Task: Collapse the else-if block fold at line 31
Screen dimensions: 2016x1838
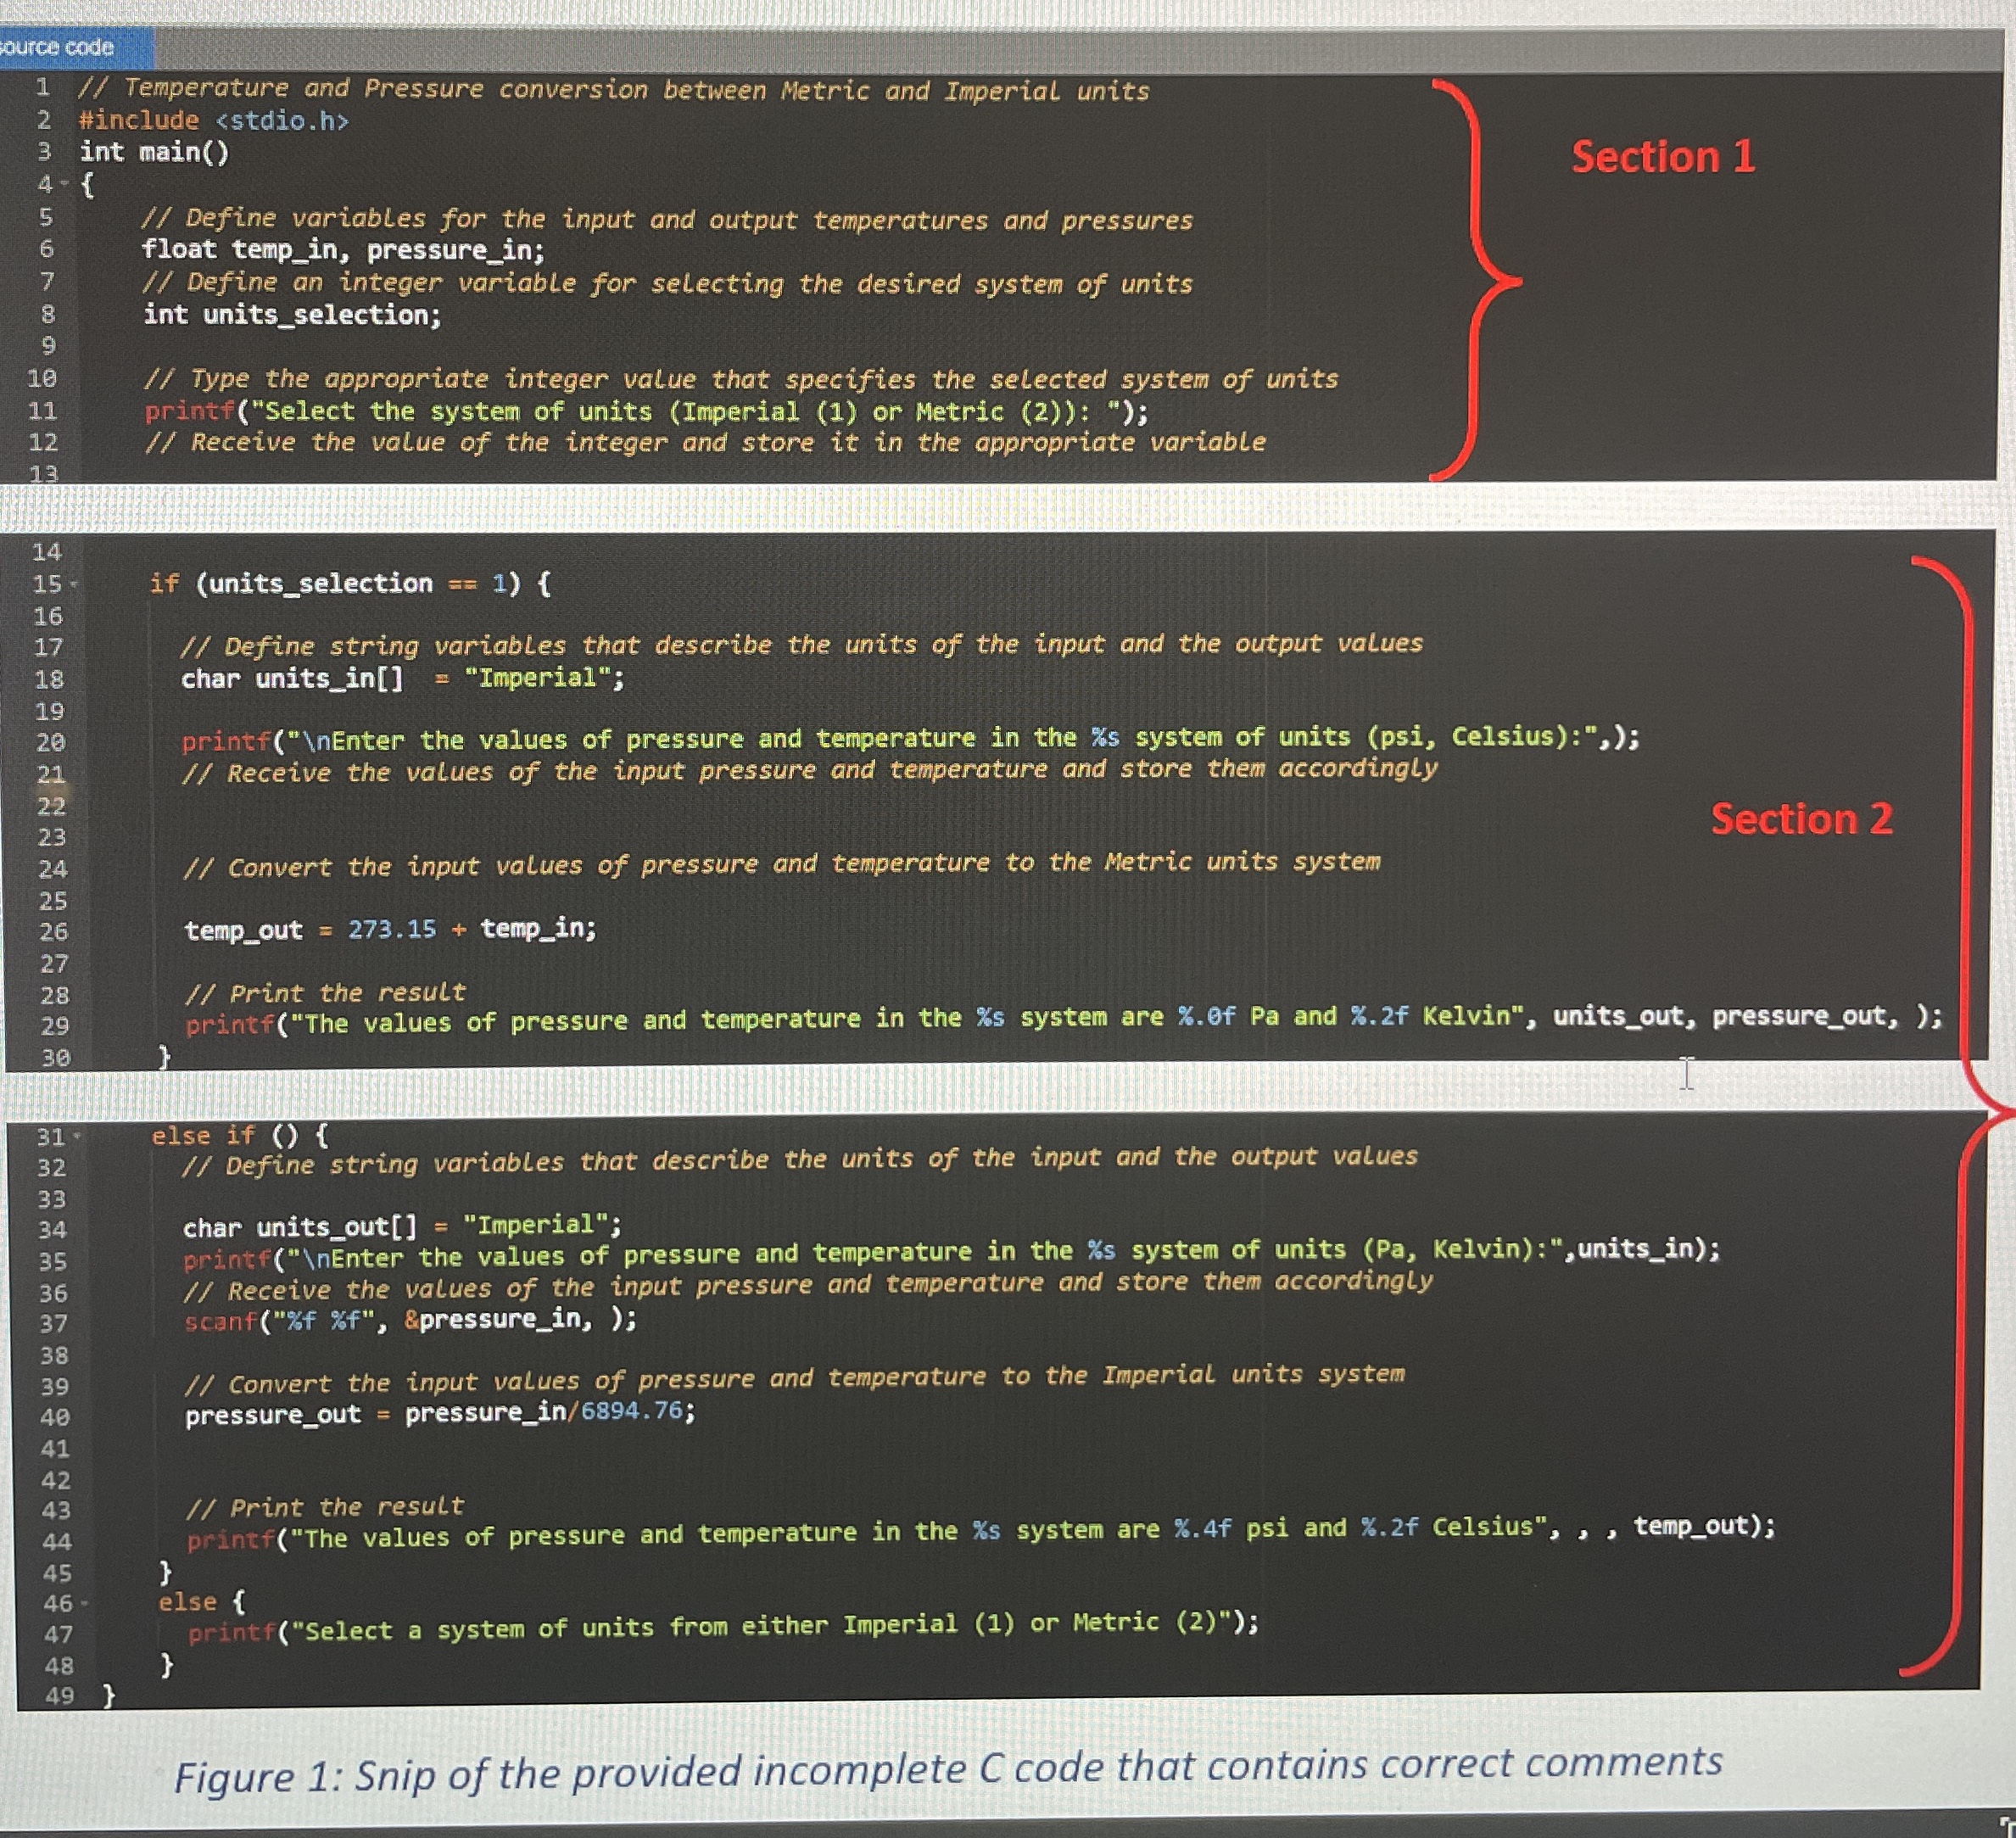Action: click(77, 1136)
